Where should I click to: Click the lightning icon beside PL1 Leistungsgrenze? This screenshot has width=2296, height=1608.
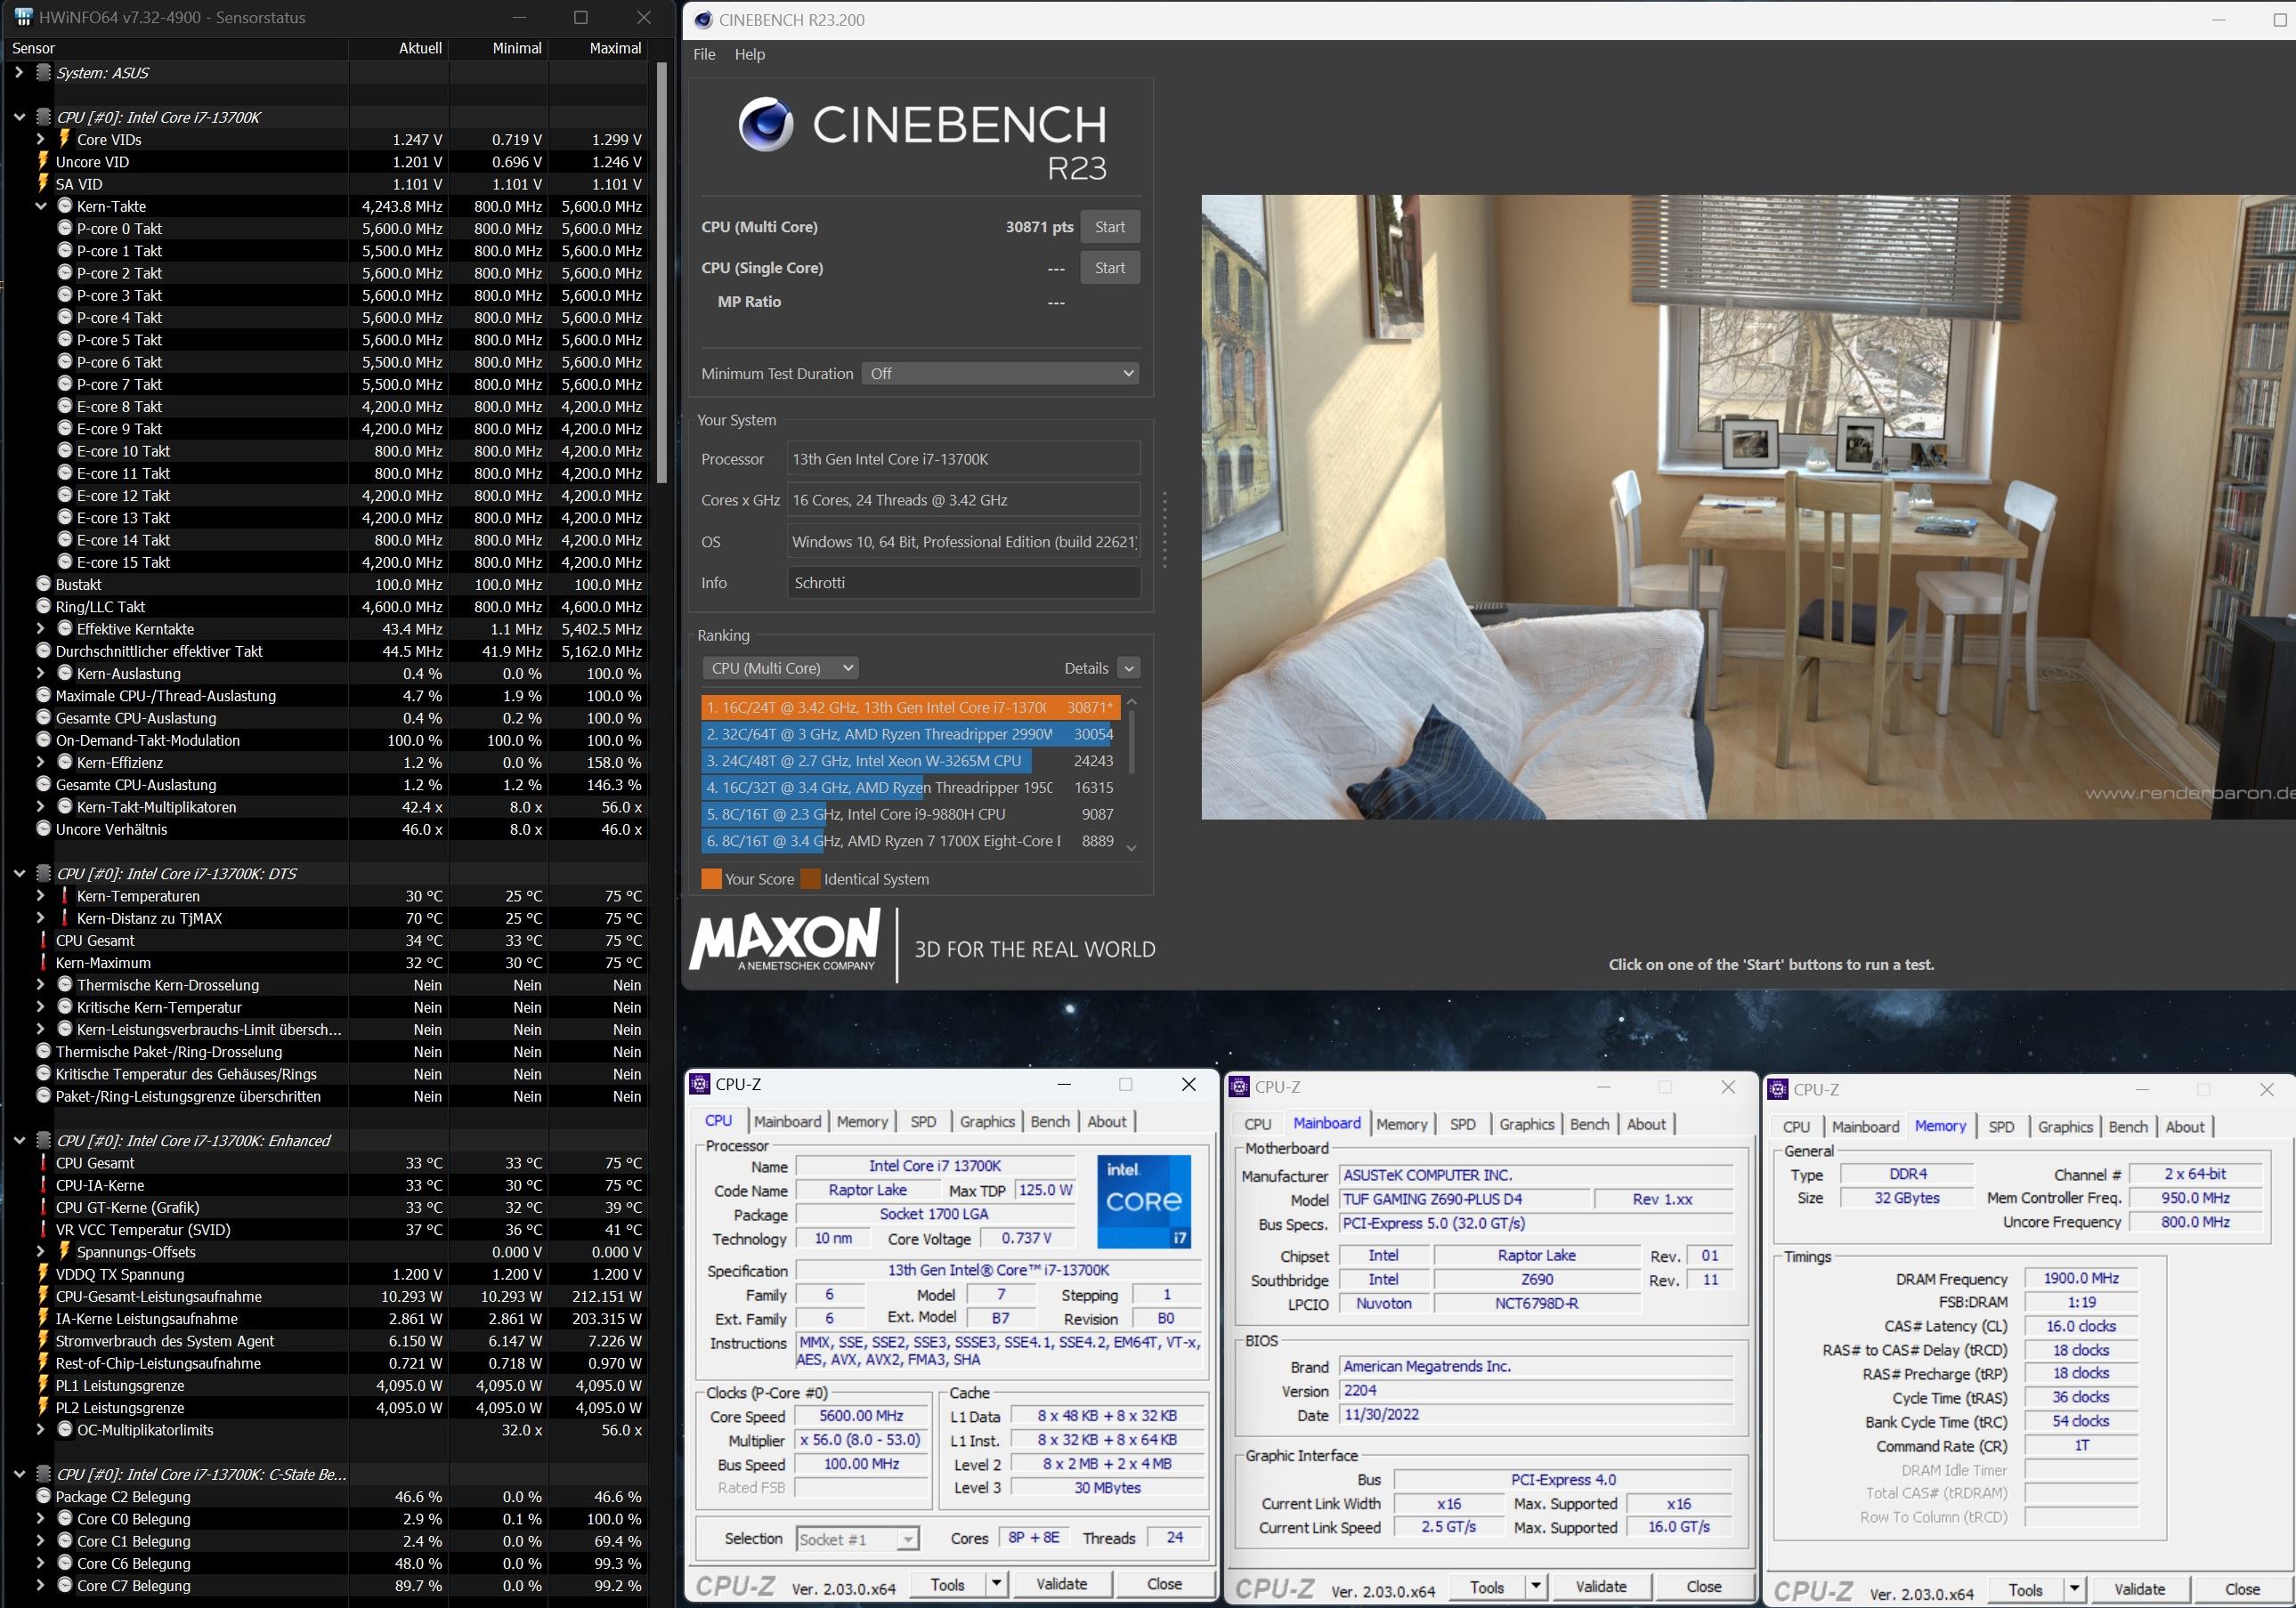pos(43,1386)
